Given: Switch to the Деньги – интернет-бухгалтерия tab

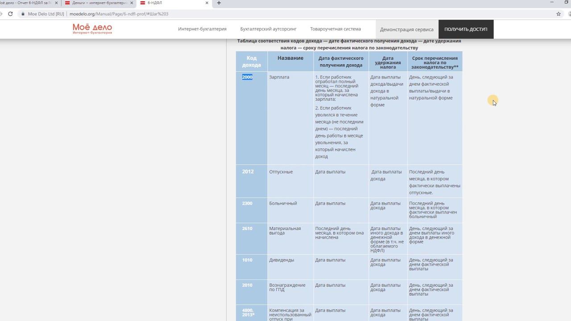Looking at the screenshot, I should tap(99, 3).
